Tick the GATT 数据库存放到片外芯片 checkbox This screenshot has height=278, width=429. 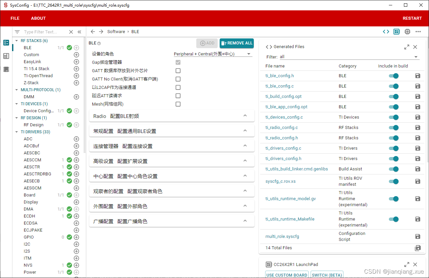pyautogui.click(x=178, y=71)
